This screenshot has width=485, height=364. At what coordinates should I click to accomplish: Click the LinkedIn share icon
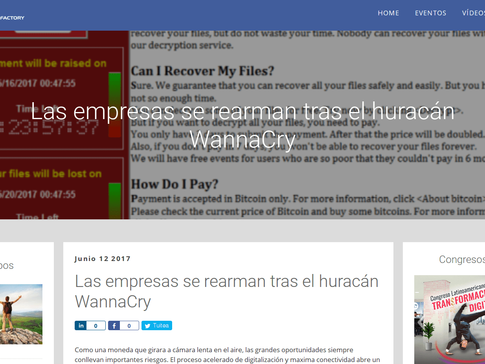tap(81, 325)
